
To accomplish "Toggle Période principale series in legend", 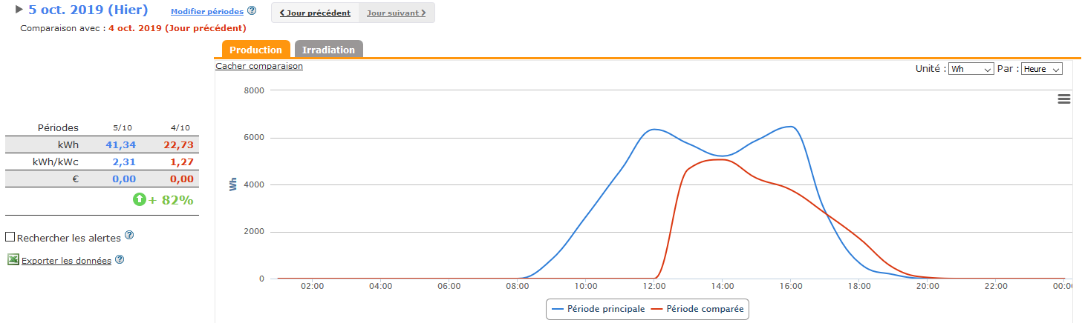I will (x=599, y=308).
